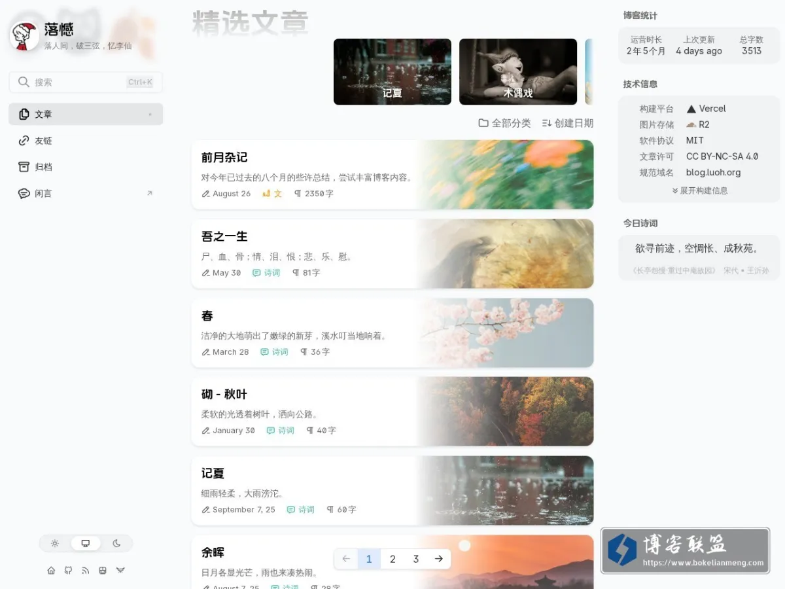Click the sort icon next to 创建日期
The height and width of the screenshot is (589, 785).
547,123
